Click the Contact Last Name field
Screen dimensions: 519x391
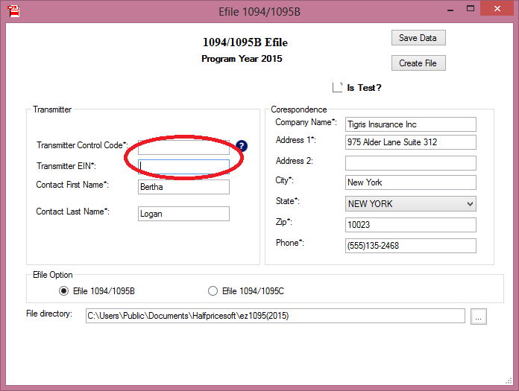[x=183, y=214]
